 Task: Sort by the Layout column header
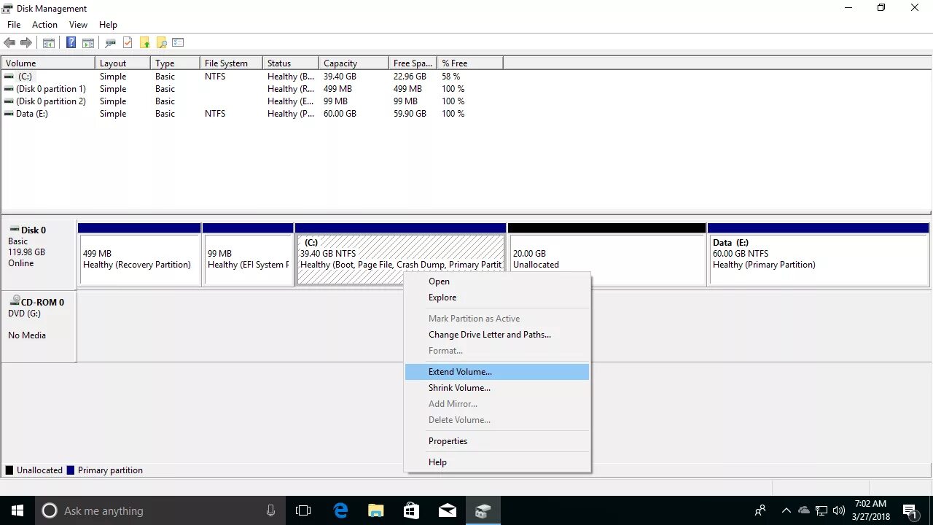click(122, 63)
